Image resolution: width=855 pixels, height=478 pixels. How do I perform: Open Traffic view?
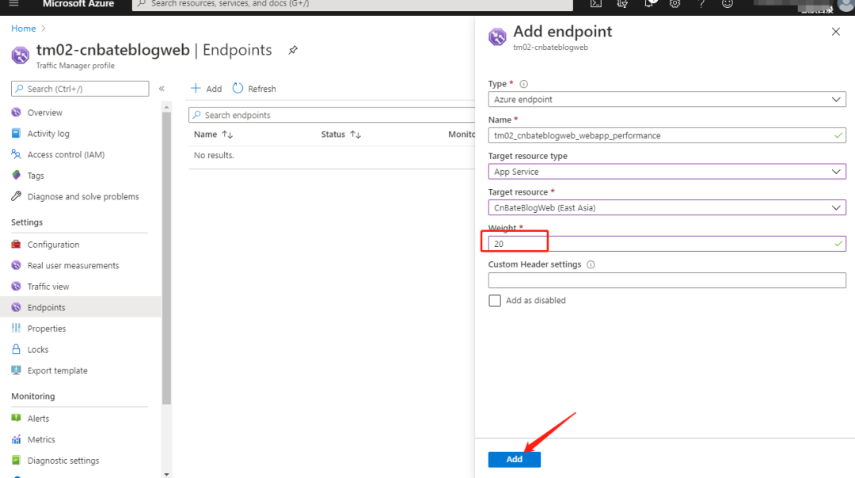click(48, 286)
